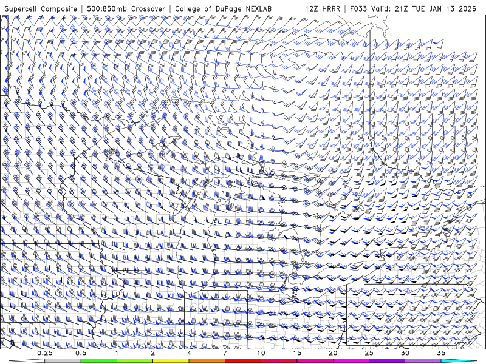The image size is (486, 364).
Task: Click the 0.5 legend value label
Action: click(81, 353)
